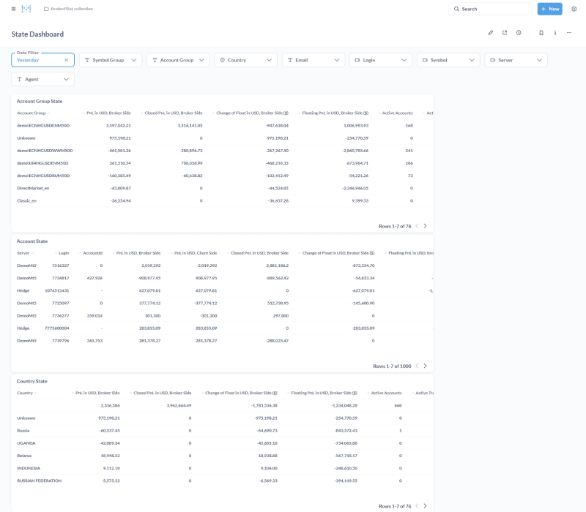
Task: Open the settings gear icon
Action: pos(576,9)
